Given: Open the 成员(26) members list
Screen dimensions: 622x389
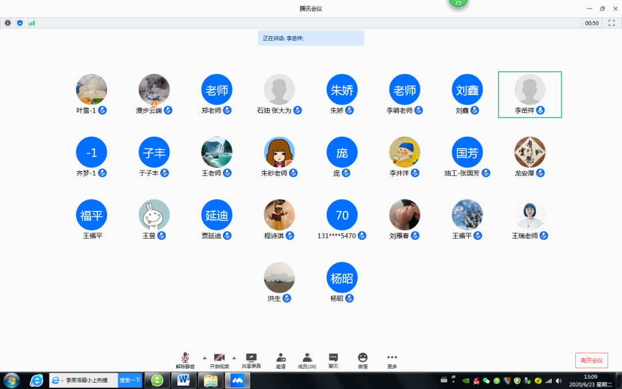Looking at the screenshot, I should (x=307, y=358).
